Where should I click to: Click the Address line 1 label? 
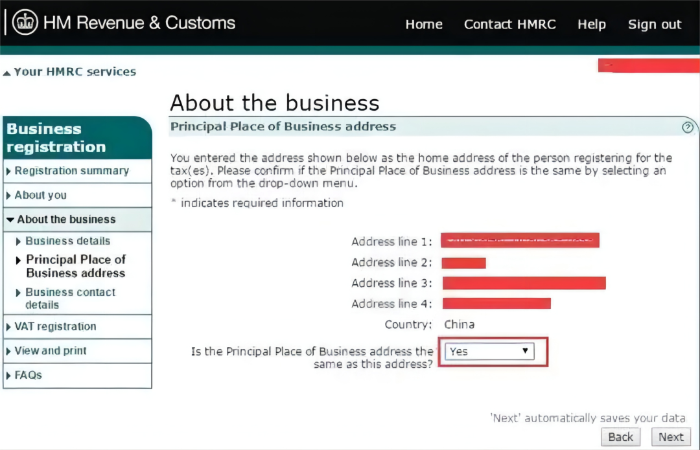391,242
